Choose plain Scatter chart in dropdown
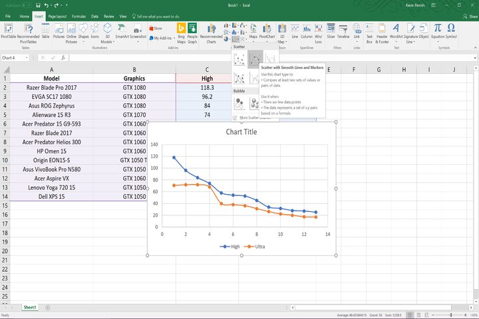The height and width of the screenshot is (319, 479). [239, 59]
